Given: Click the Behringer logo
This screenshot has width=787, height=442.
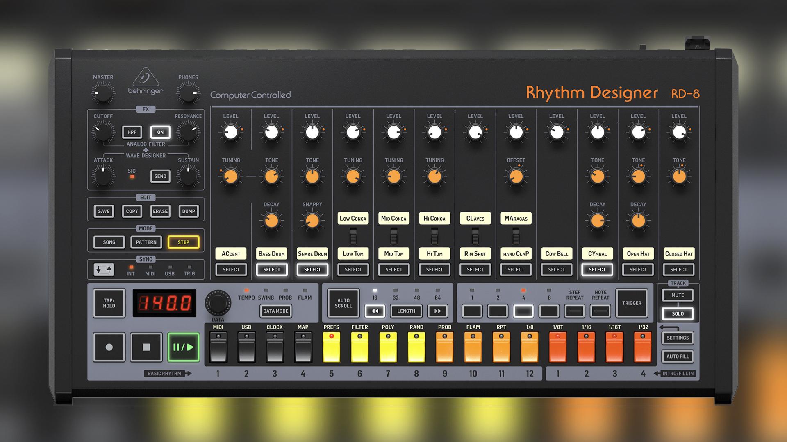Looking at the screenshot, I should click(146, 81).
